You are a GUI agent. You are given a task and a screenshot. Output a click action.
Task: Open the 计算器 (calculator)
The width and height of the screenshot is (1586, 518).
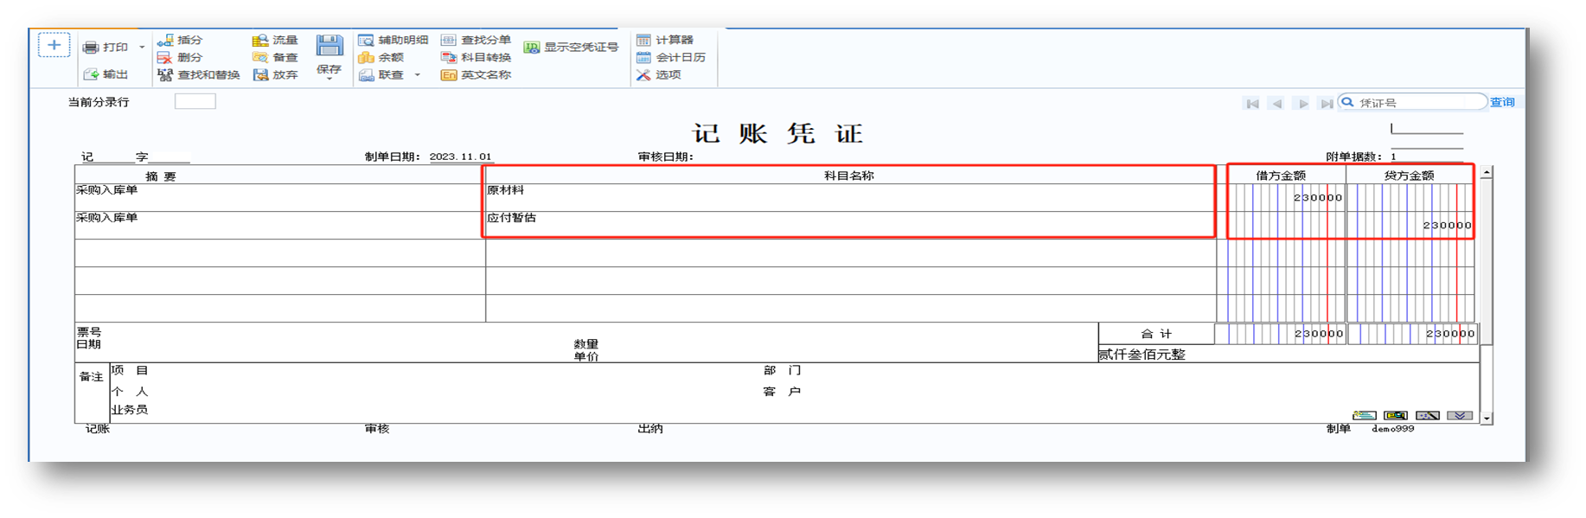click(665, 40)
